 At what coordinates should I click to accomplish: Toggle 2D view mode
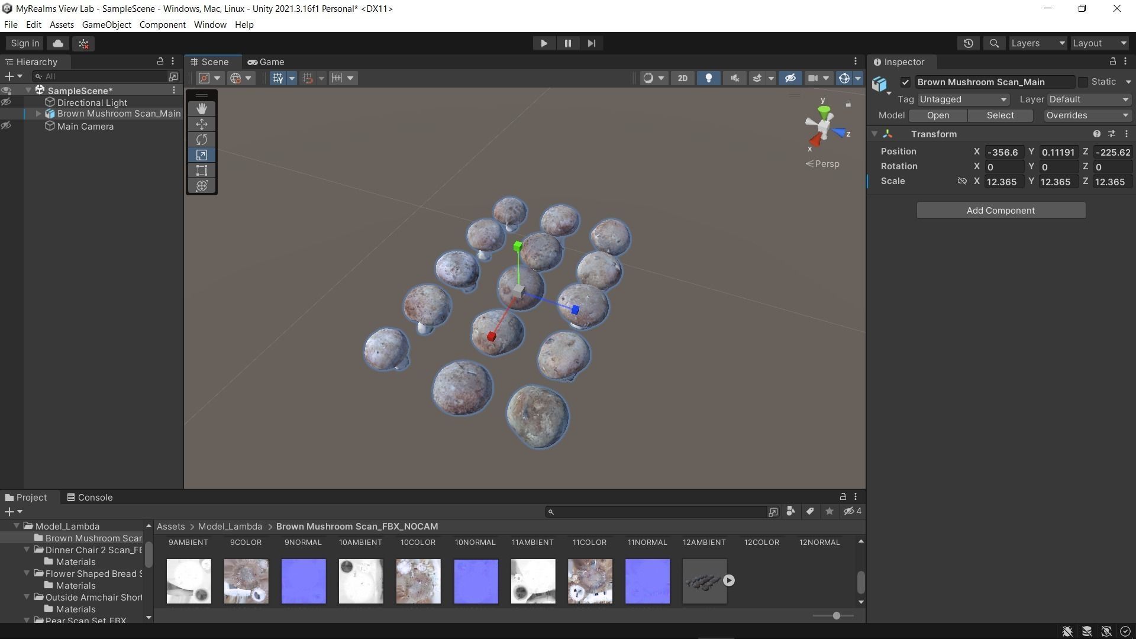[x=682, y=78]
